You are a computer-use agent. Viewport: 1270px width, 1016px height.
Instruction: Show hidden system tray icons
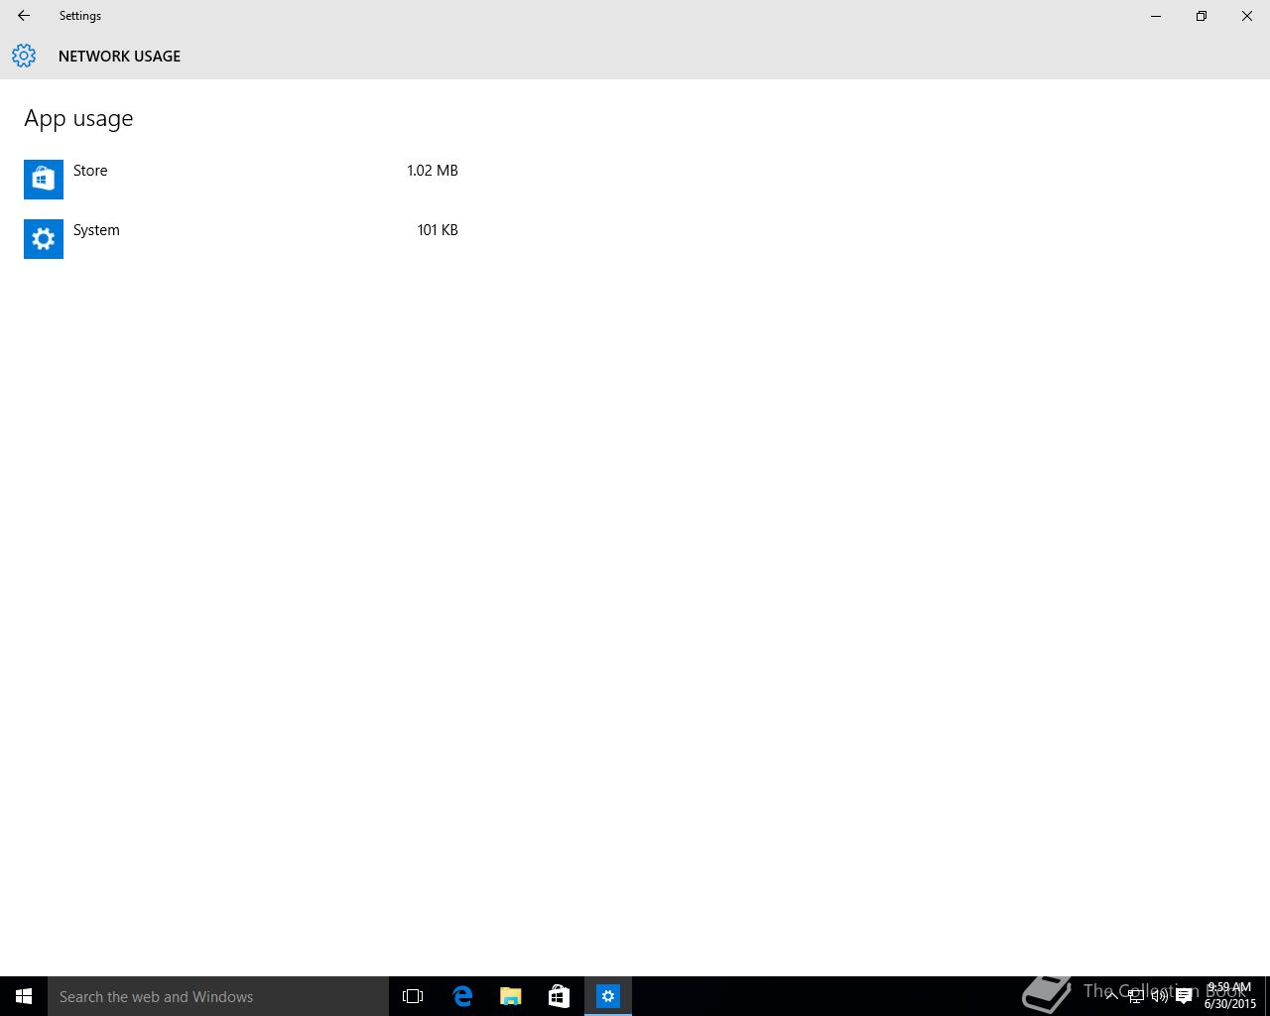tap(1112, 996)
